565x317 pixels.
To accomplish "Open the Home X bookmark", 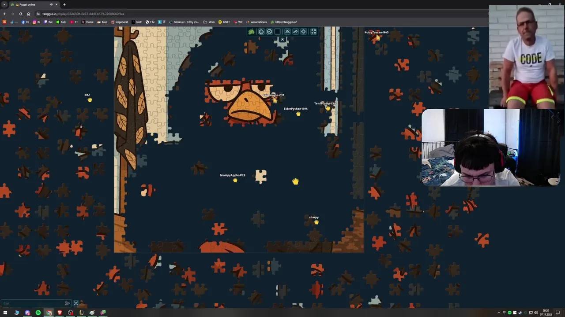I will click(87, 22).
